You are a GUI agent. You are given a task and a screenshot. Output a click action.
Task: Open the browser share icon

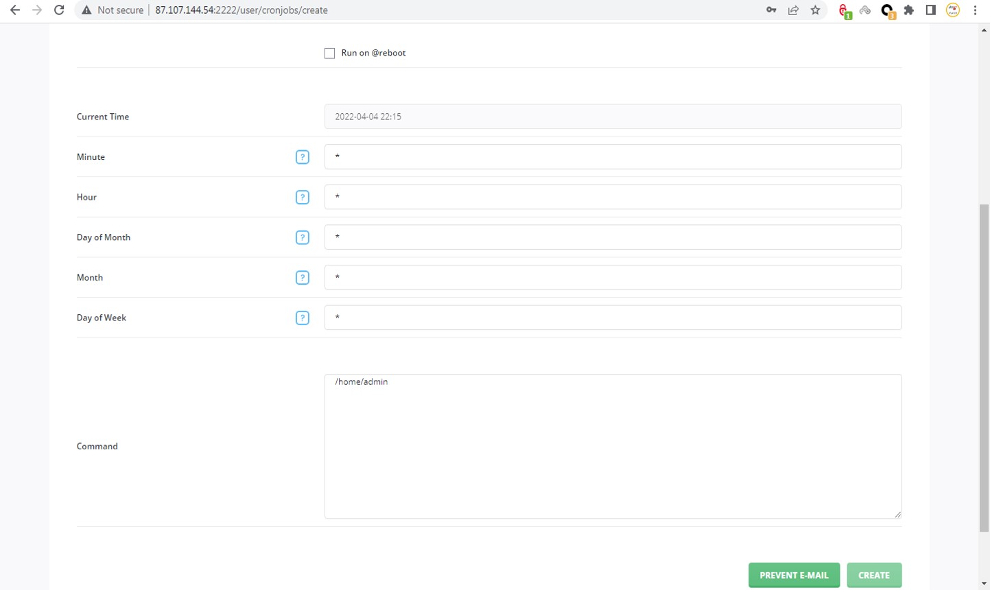pyautogui.click(x=794, y=10)
